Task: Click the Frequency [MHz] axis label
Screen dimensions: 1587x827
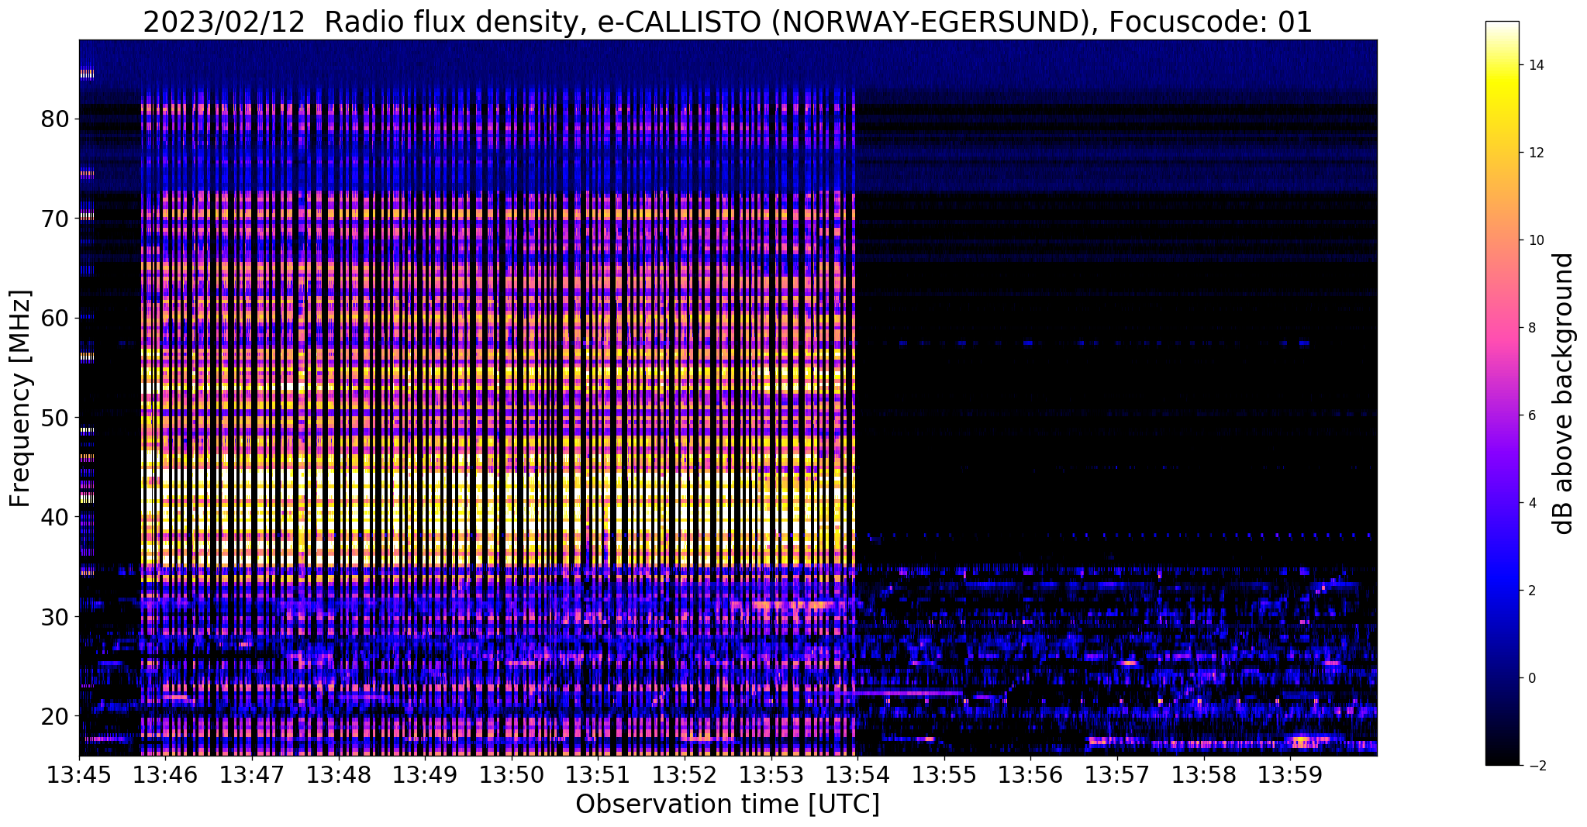Action: [20, 398]
